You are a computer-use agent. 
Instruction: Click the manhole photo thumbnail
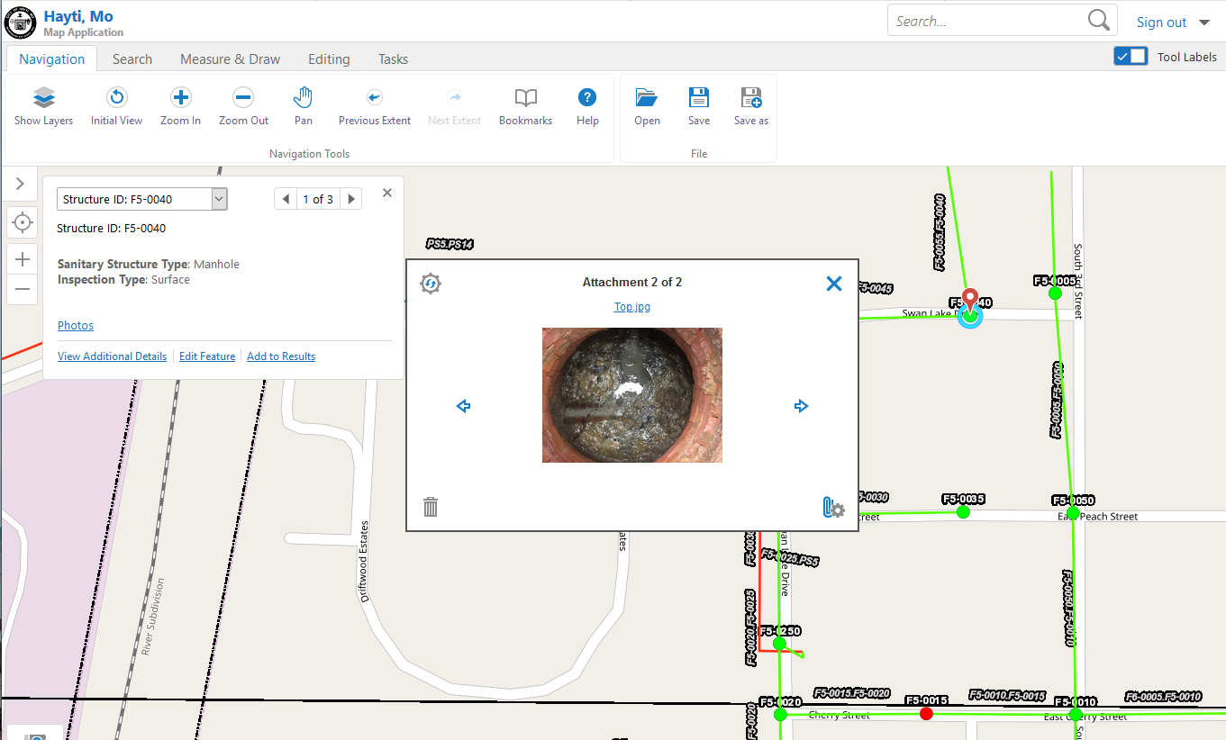pyautogui.click(x=631, y=394)
